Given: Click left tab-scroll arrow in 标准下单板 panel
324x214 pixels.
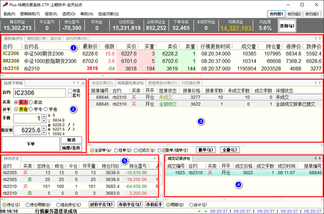Looking at the screenshot, I should tap(74, 83).
